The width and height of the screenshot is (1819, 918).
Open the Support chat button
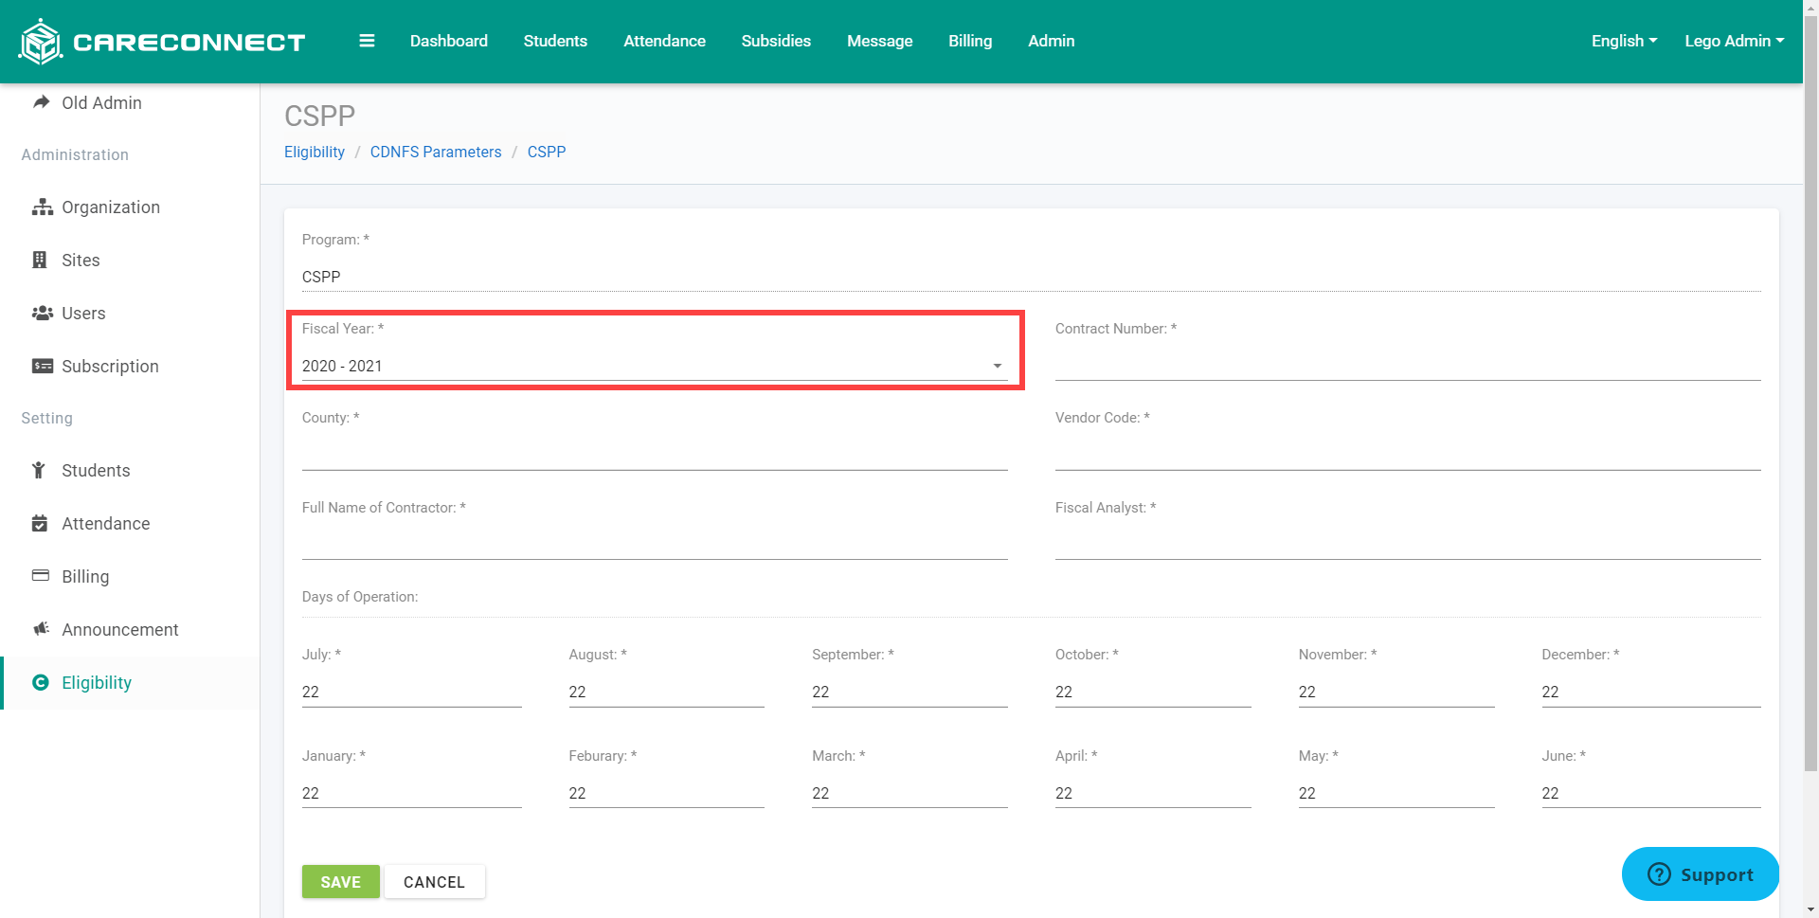[x=1701, y=873]
